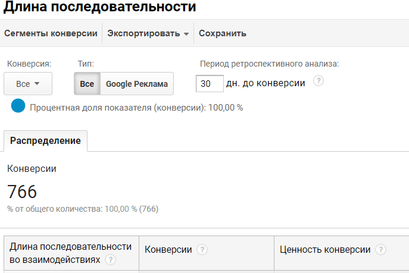Image resolution: width=409 pixels, height=273 pixels.
Task: Click the 'Длина последовательности' page title
Action: pos(99,8)
